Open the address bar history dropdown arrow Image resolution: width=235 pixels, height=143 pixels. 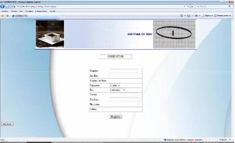184,6
